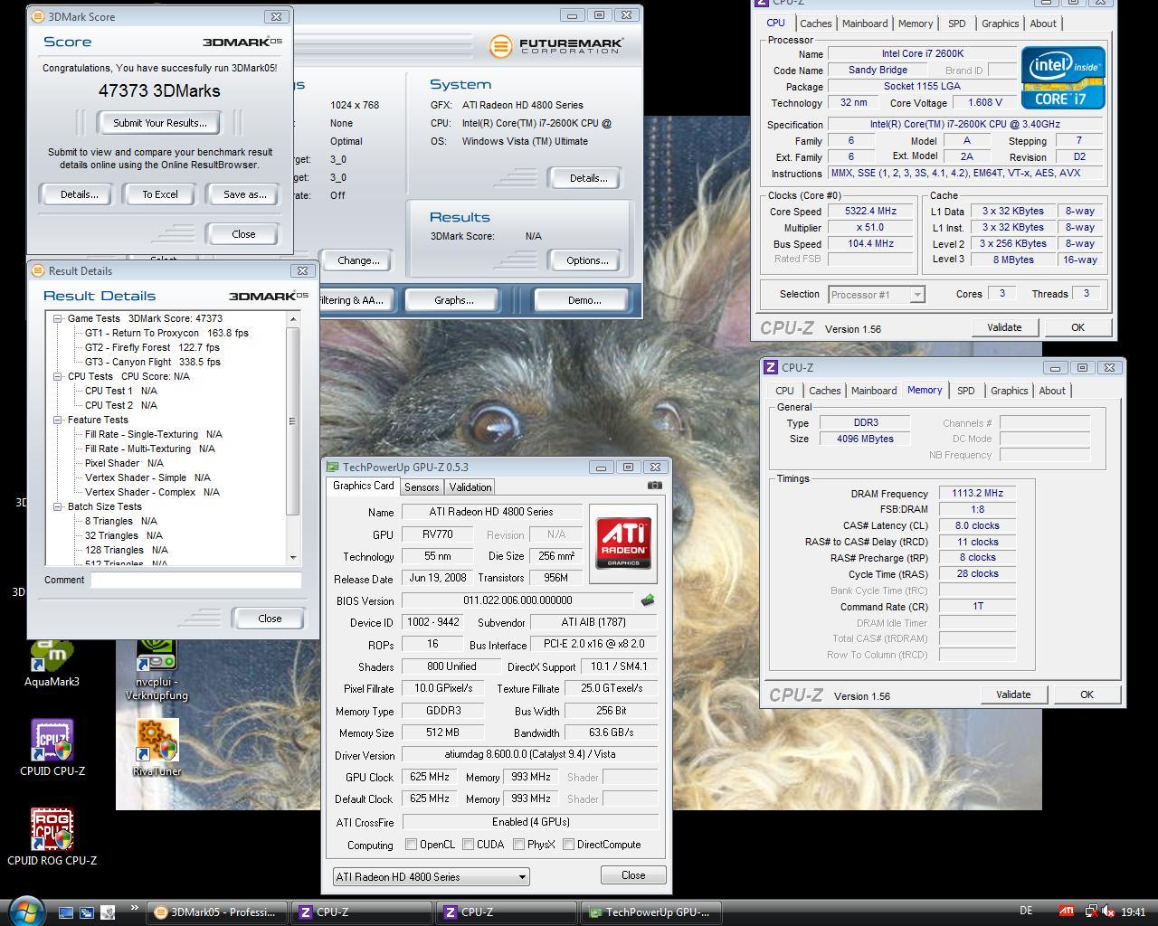The height and width of the screenshot is (926, 1158).
Task: Open the Processor #1 selection dropdown
Action: pyautogui.click(x=876, y=294)
